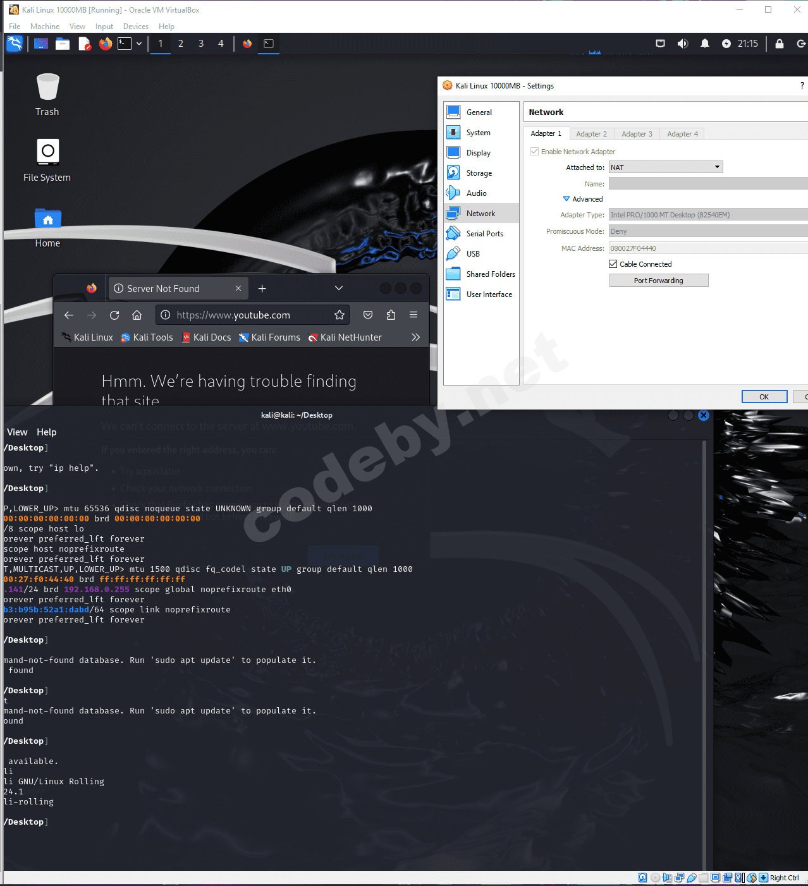The image size is (808, 886).
Task: Open the Firefox hamburger menu
Action: [x=413, y=315]
